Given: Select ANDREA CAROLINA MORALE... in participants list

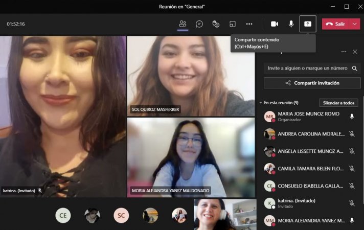Looking at the screenshot, I should point(311,134).
